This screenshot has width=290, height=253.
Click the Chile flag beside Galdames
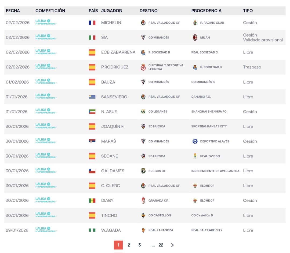92,171
